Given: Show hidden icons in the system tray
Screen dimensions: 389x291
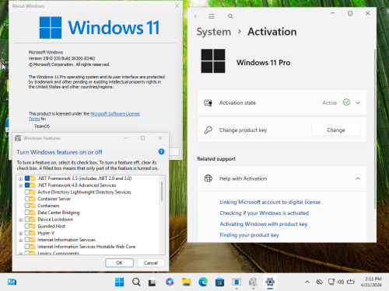Looking at the screenshot, I should pos(307,282).
